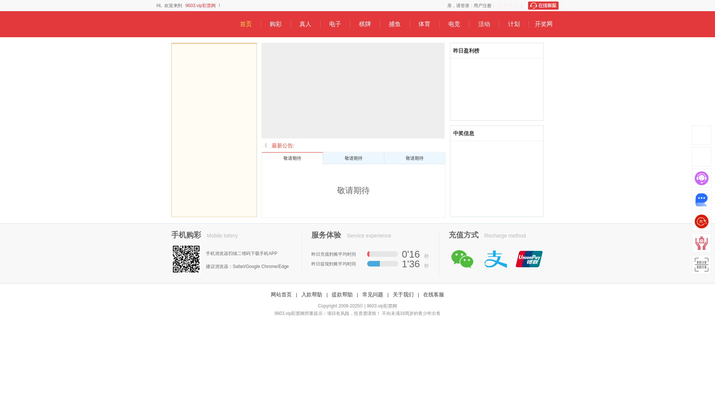The height and width of the screenshot is (402, 715).
Task: Click the 手机购彩 heading
Action: pos(186,235)
